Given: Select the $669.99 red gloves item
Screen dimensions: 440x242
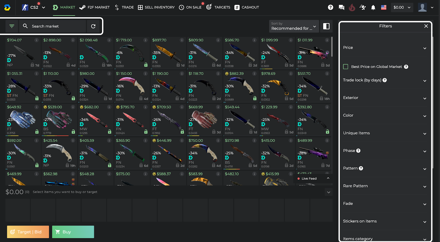Looking at the screenshot, I should 204,120.
